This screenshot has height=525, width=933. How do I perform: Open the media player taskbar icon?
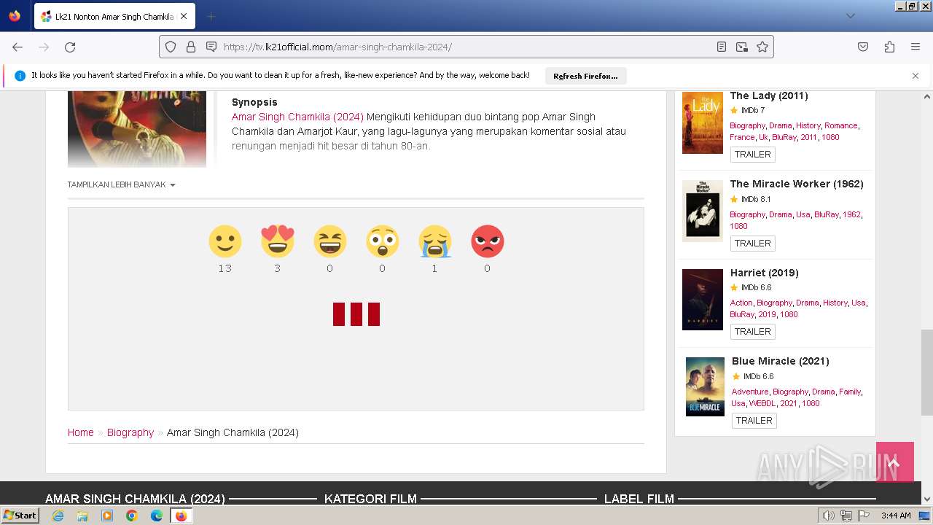(107, 516)
